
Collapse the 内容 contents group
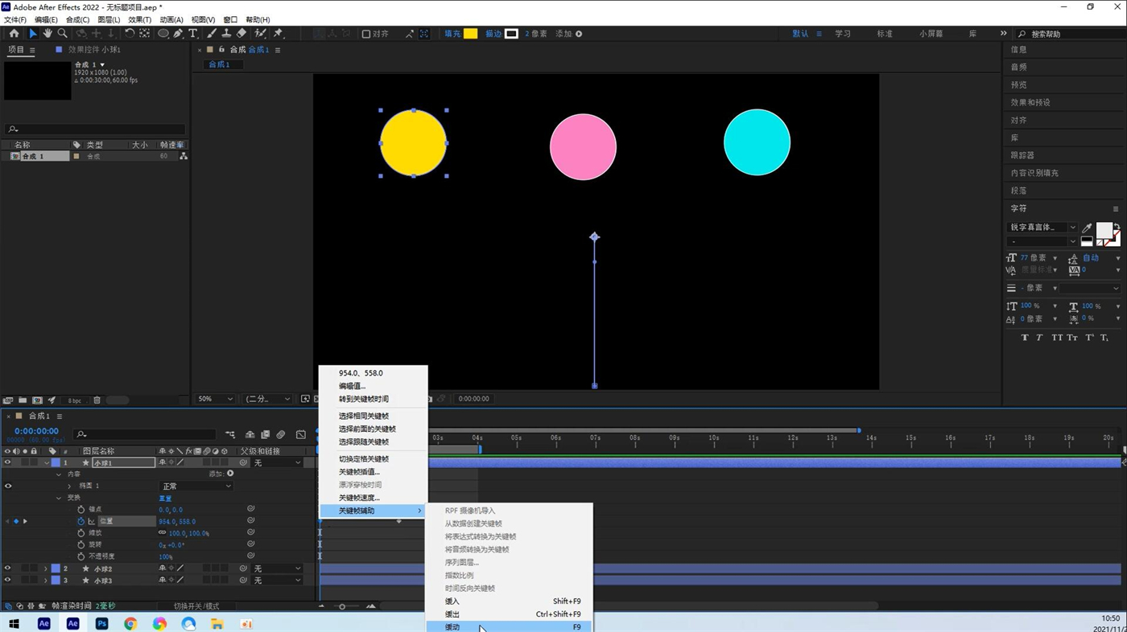click(x=59, y=474)
